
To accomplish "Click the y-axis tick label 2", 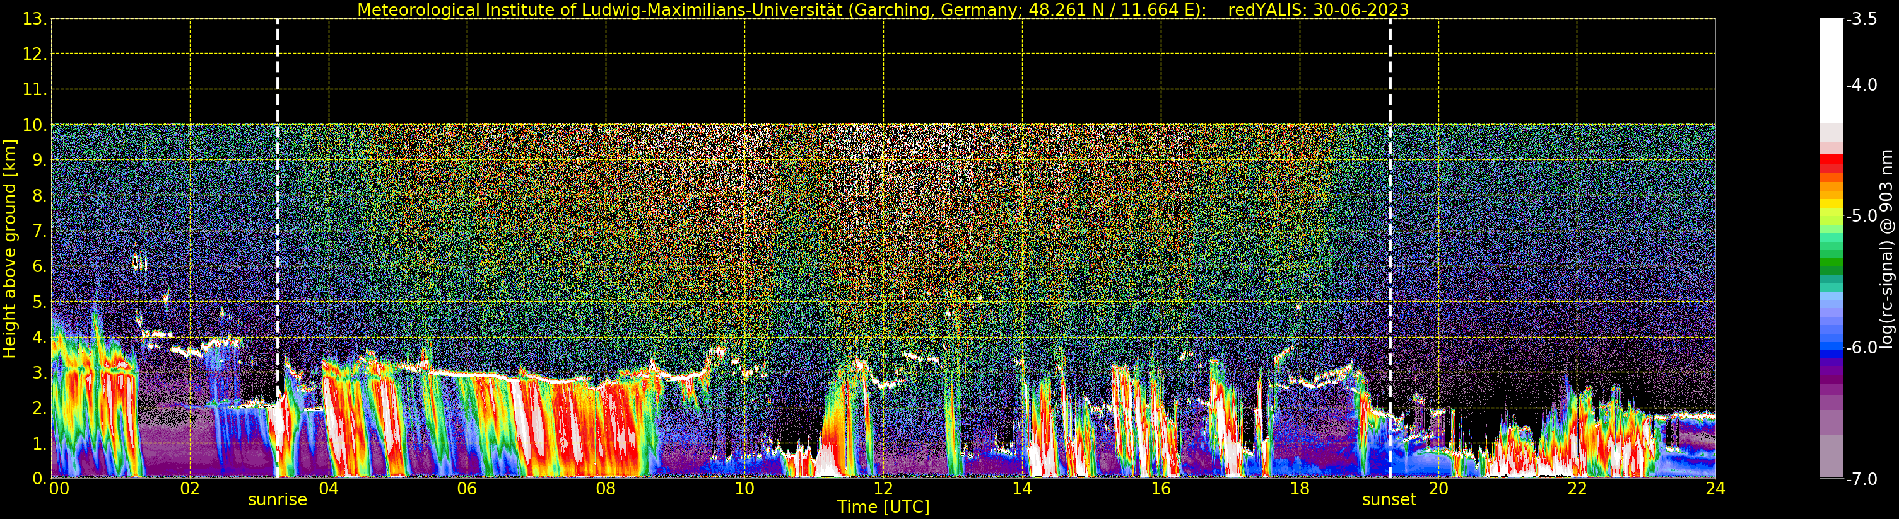I will pos(38,408).
